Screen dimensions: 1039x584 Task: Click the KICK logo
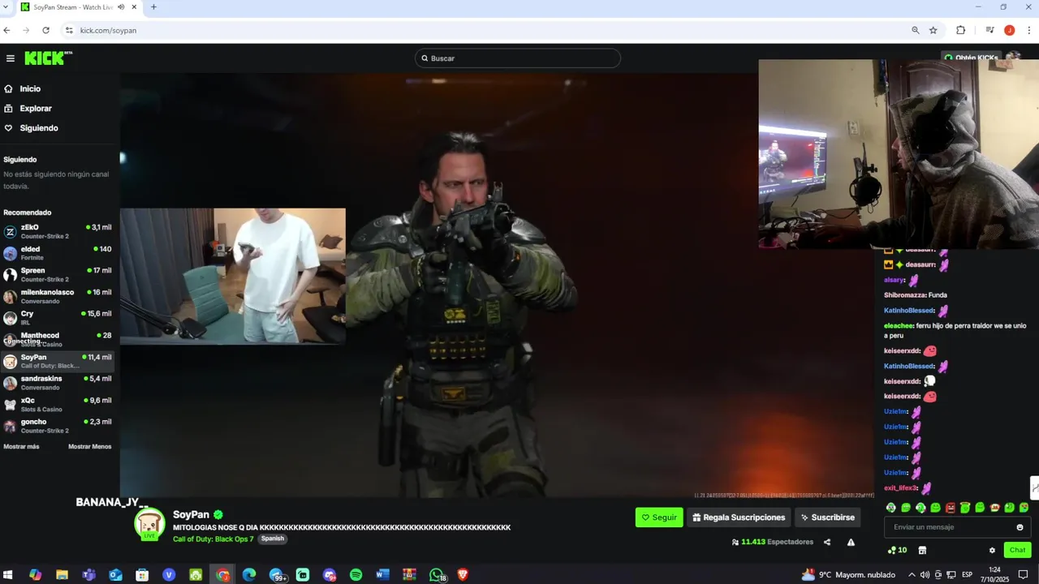click(48, 58)
